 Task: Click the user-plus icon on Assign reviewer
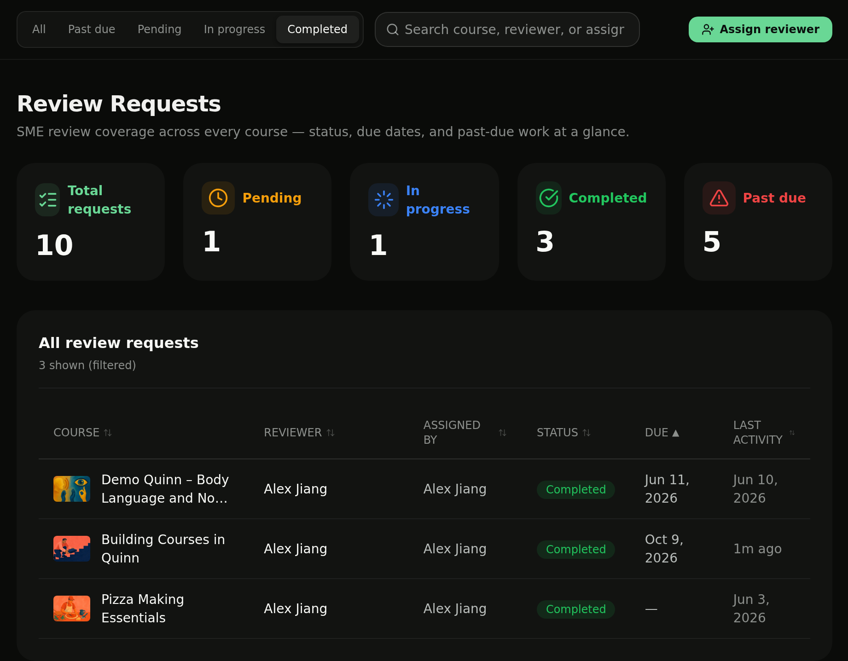(x=708, y=29)
